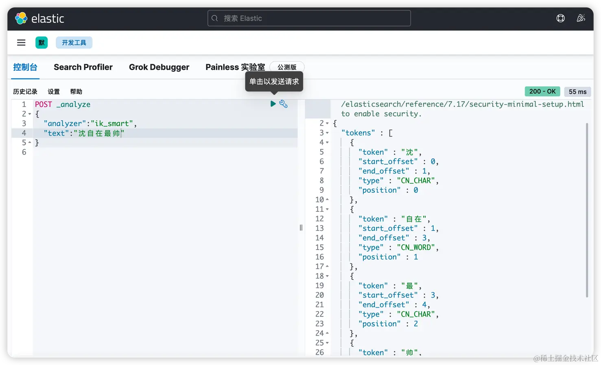Open 历史记录 history
601x365 pixels.
(25, 91)
